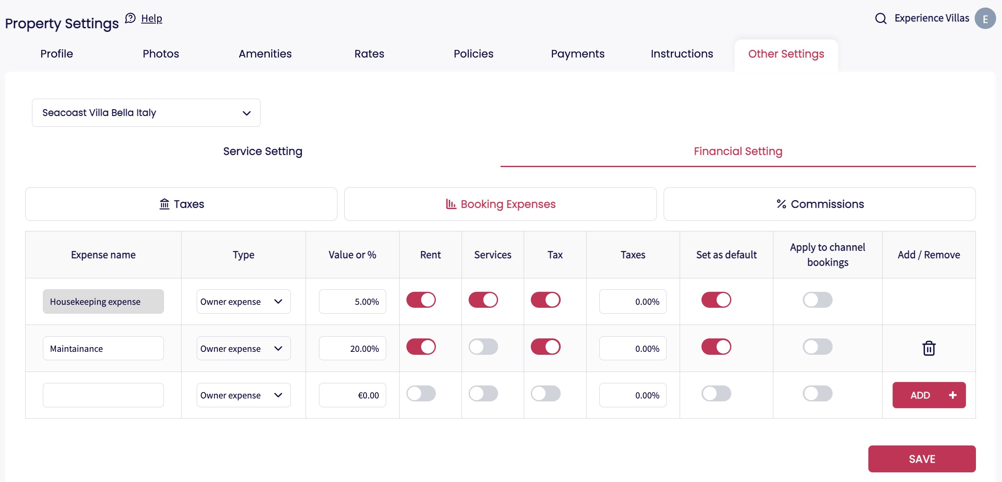This screenshot has width=1002, height=482.
Task: Click the Booking Expenses chart icon
Action: (451, 204)
